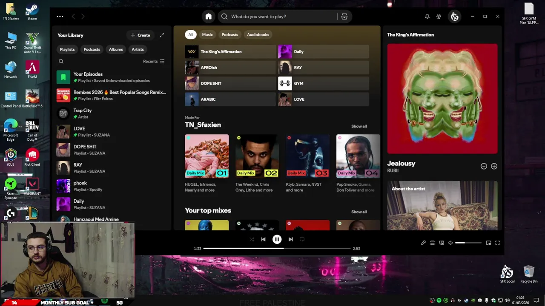Click the minus icon next to Jealousy
545x306 pixels.
(484, 166)
